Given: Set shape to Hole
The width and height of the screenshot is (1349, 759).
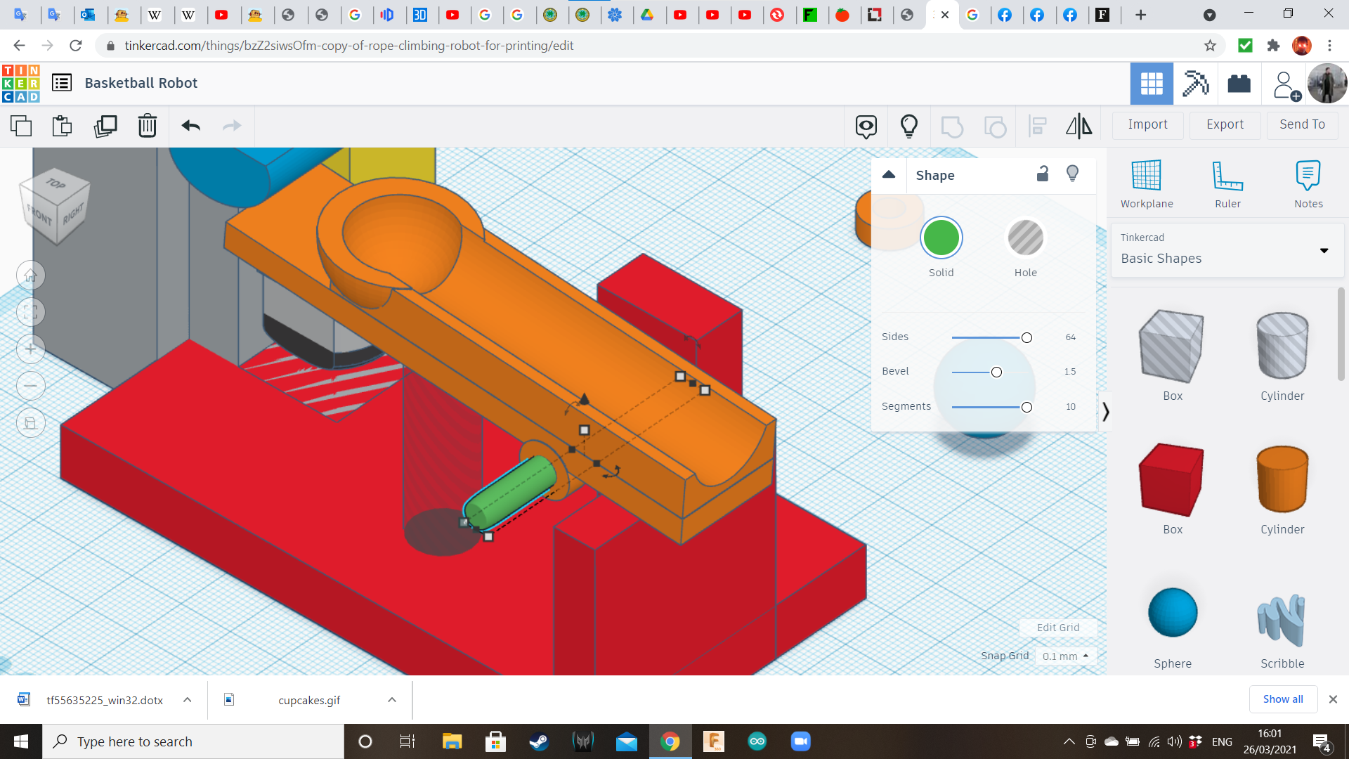Looking at the screenshot, I should pos(1025,238).
